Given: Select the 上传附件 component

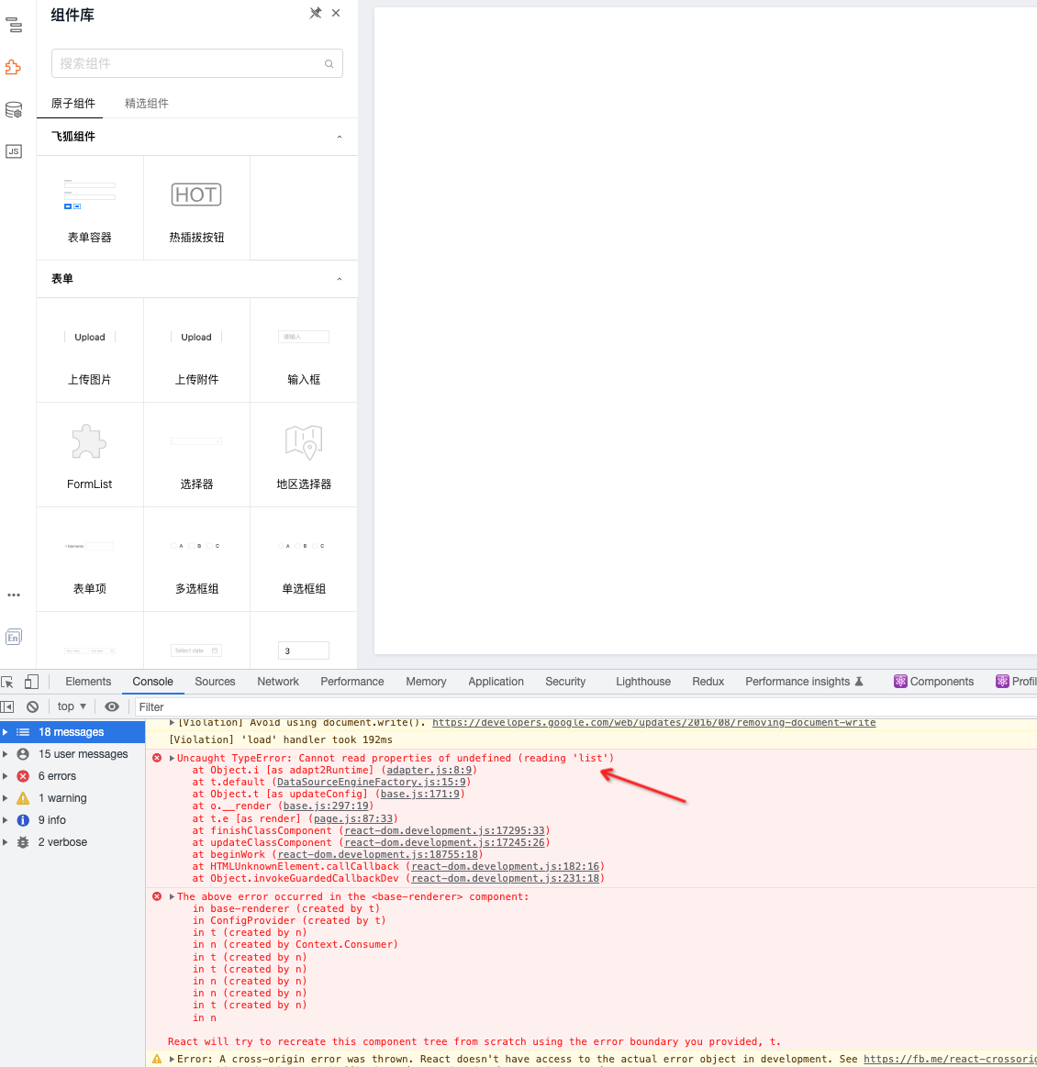Looking at the screenshot, I should tap(196, 350).
